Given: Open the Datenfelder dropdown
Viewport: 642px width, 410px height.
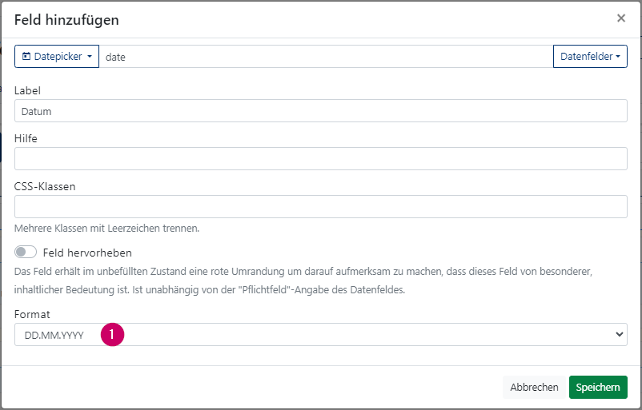Looking at the screenshot, I should pyautogui.click(x=590, y=57).
